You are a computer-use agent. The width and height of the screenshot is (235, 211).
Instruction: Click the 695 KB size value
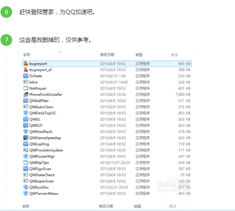tap(184, 64)
